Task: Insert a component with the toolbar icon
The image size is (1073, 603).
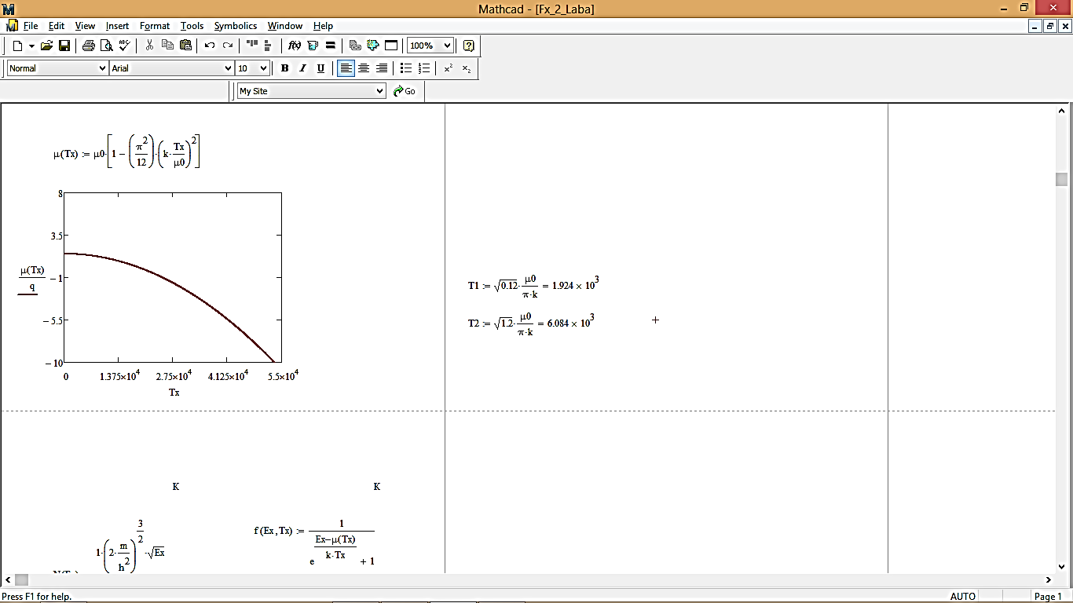Action: coord(373,46)
